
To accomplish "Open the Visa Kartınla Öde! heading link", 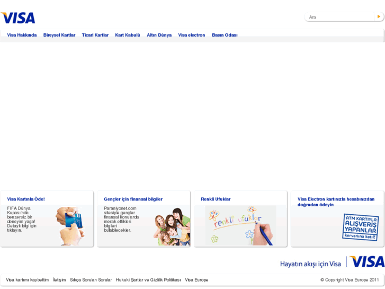I will 26,199.
